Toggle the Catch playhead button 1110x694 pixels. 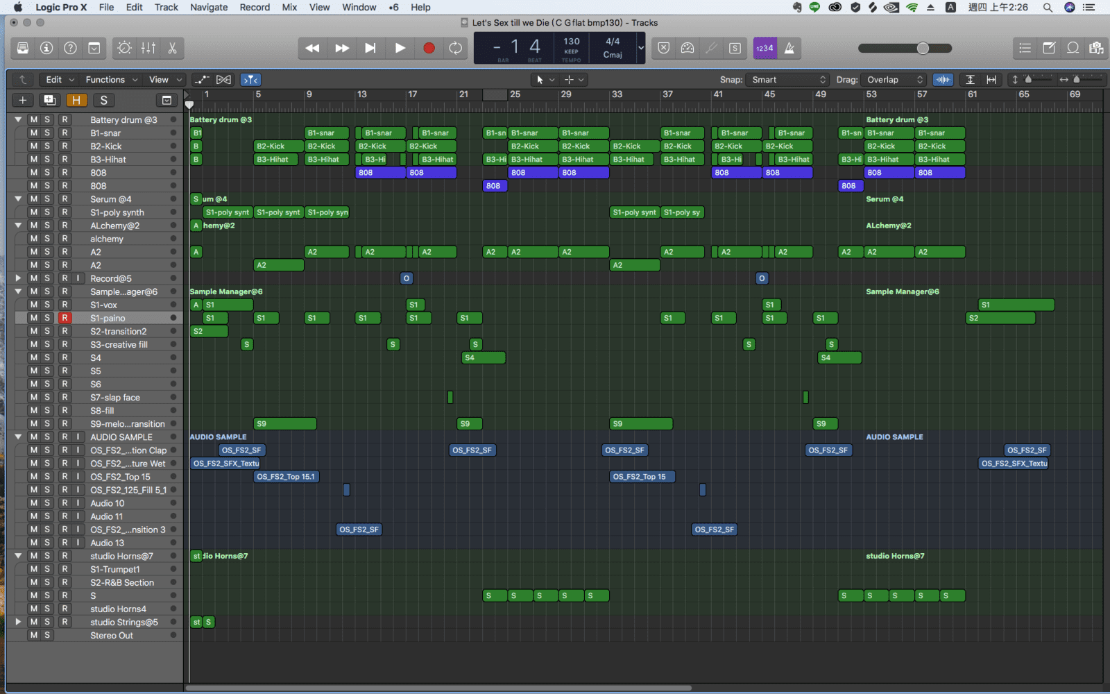tap(251, 79)
